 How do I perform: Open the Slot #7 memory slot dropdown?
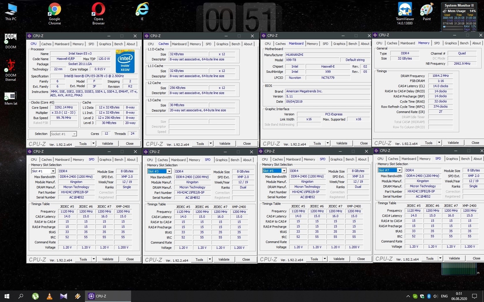coord(399,170)
